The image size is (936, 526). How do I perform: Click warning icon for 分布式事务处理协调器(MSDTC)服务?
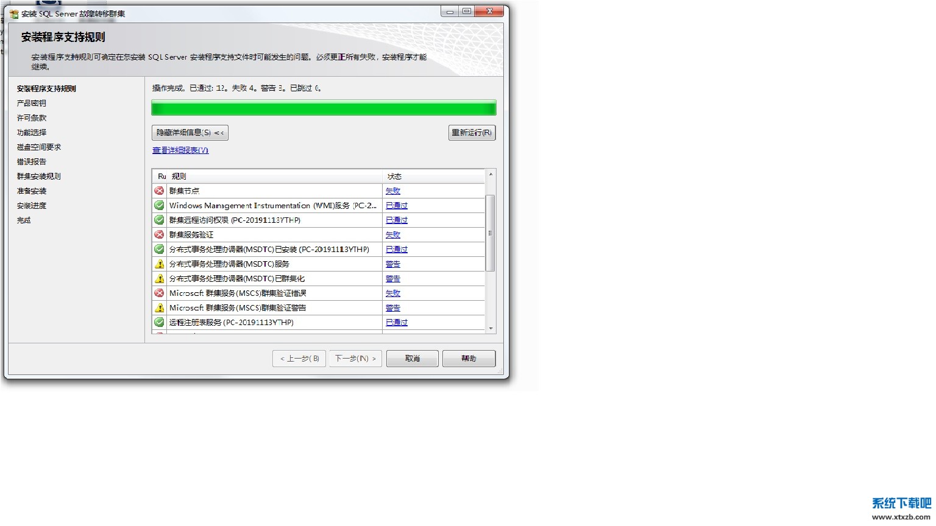tap(159, 264)
